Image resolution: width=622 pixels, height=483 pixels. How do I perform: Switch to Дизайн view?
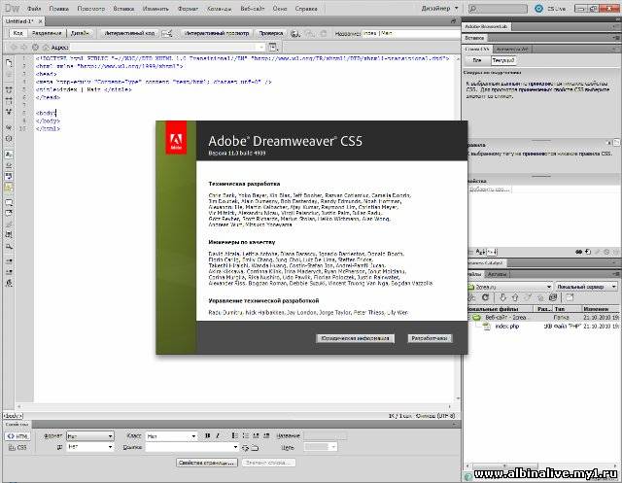[80, 33]
